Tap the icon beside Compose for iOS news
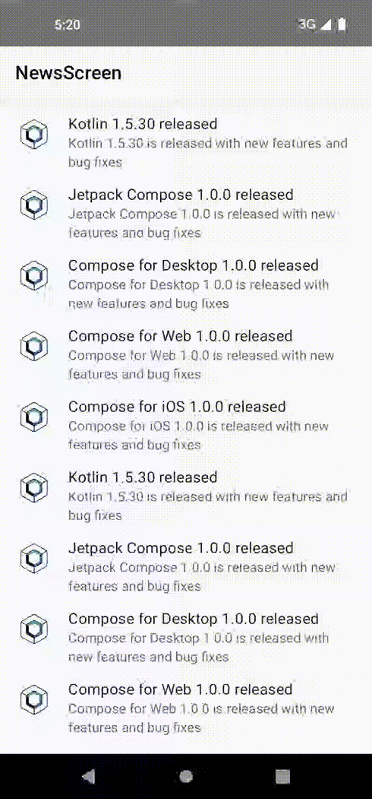The image size is (372, 799). click(34, 417)
